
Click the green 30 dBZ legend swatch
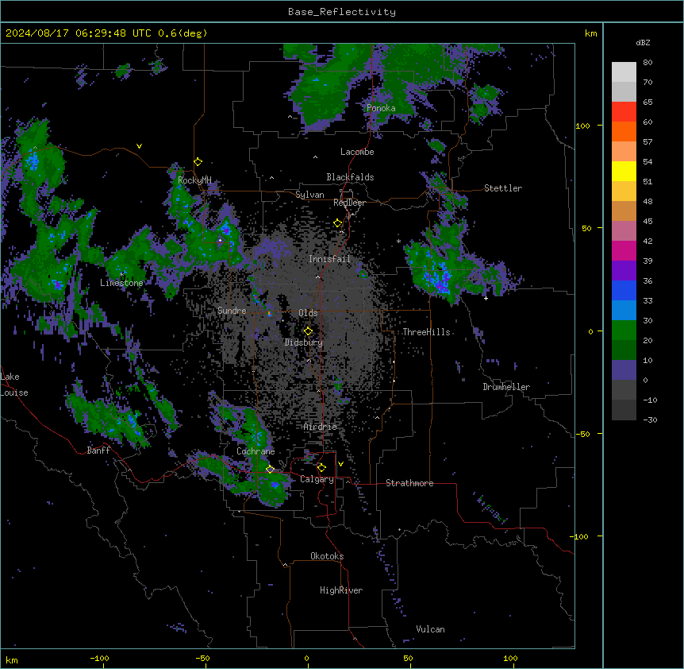point(624,331)
